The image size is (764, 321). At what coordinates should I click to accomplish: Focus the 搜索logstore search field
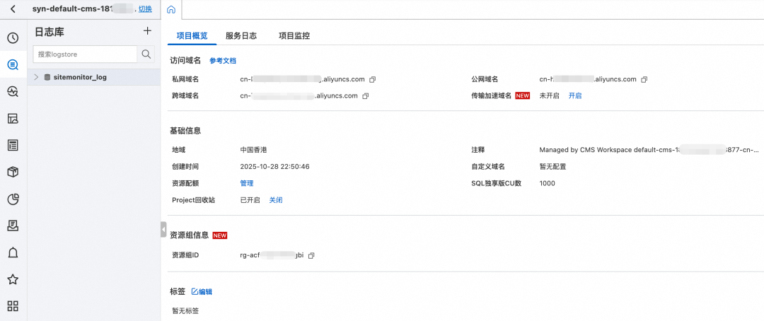(x=85, y=54)
